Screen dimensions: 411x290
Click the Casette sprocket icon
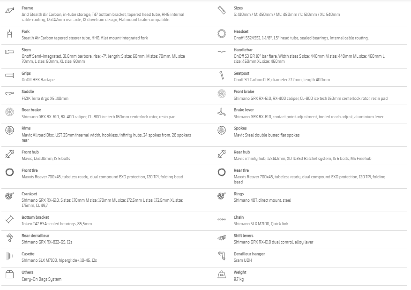9,256
